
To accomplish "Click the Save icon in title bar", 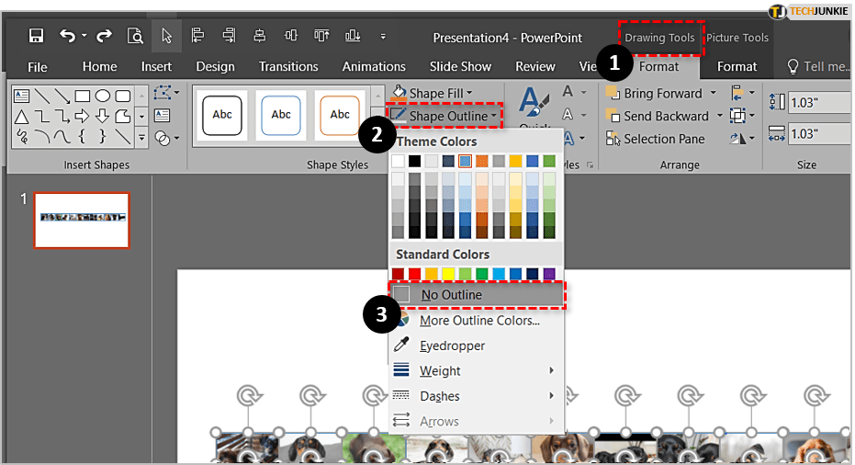I will point(37,37).
